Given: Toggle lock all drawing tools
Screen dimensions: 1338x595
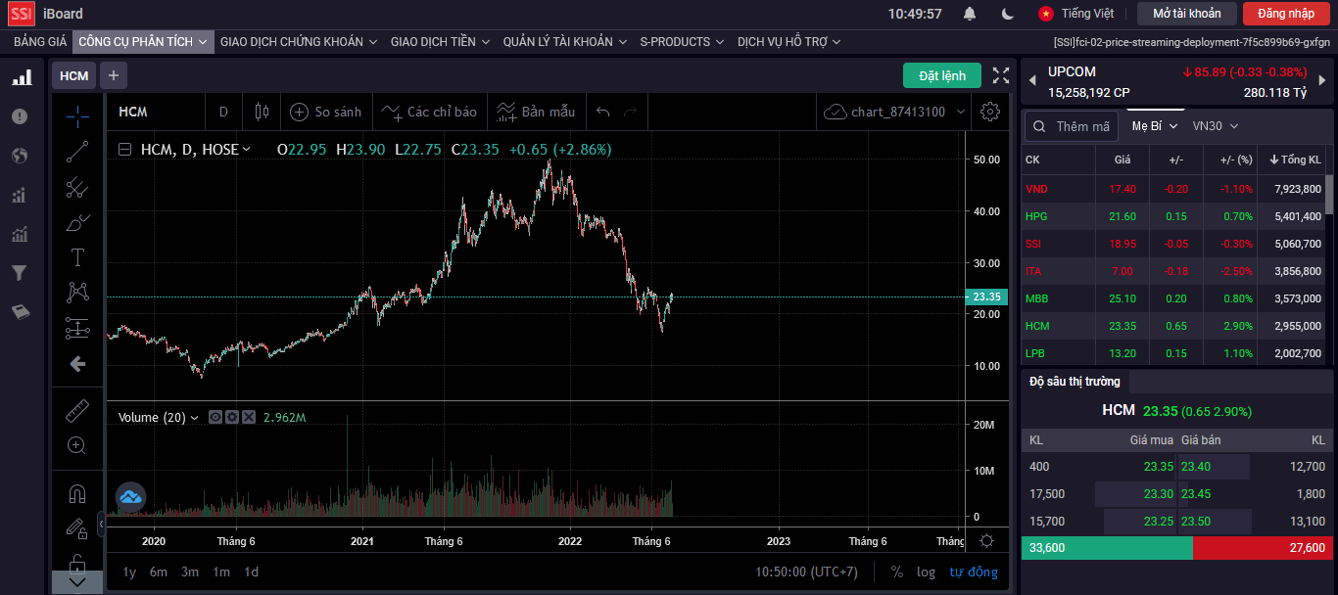Looking at the screenshot, I should coord(77,563).
